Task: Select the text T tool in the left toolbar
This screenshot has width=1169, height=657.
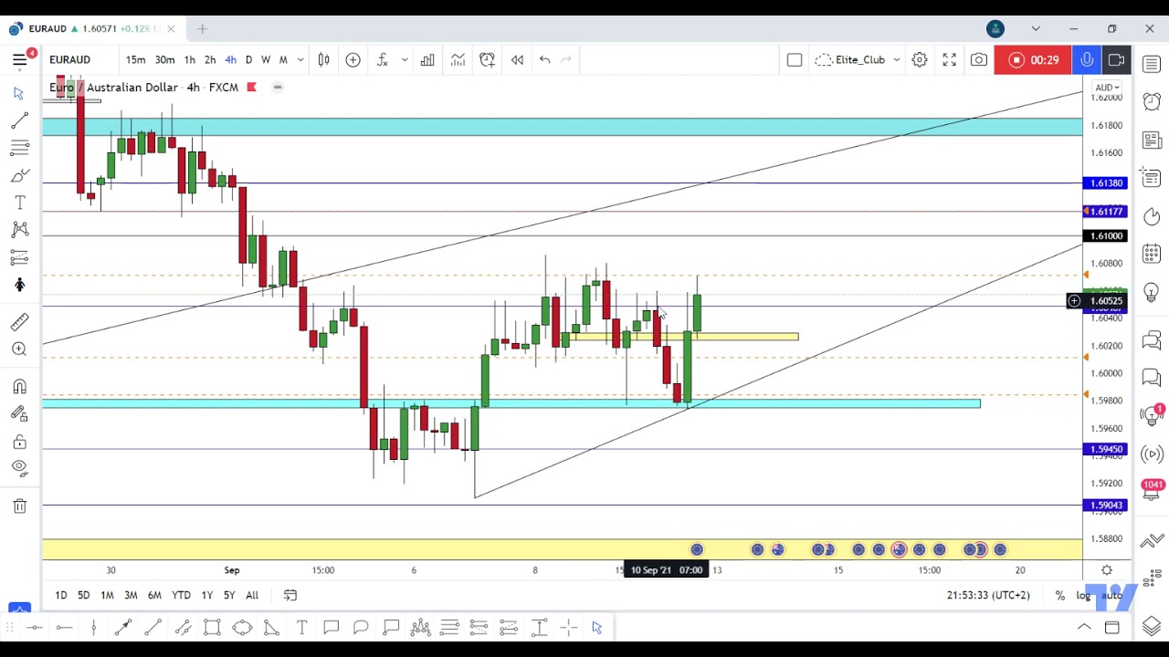Action: click(19, 203)
